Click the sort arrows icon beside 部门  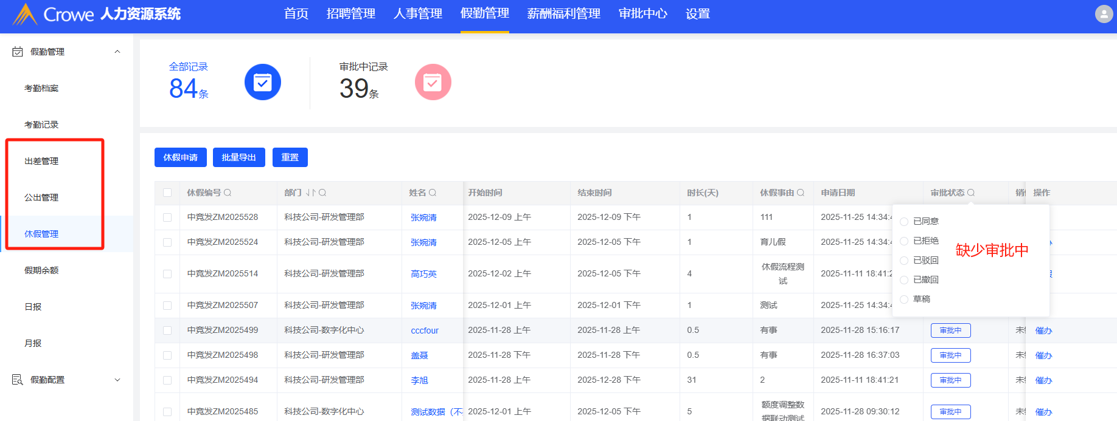point(311,193)
